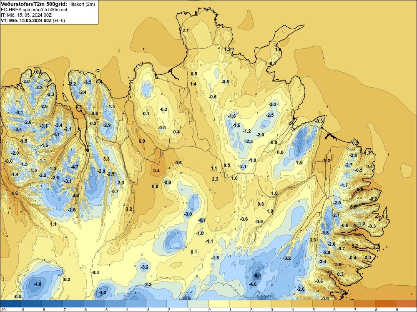Select the '-4.5' temperature value on the map
Viewport: 417px width, 312px height.
click(x=102, y=292)
